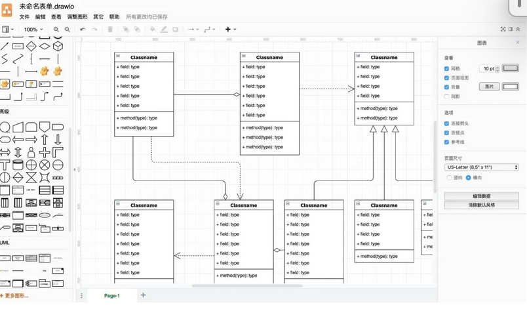
Task: Collapse the format panel using chevrons icon
Action: [x=518, y=30]
